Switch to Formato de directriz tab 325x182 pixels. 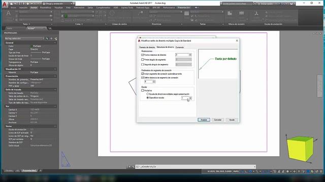point(147,47)
